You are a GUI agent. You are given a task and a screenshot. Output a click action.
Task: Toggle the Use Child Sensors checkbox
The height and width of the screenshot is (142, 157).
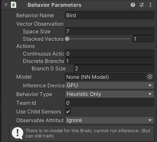pos(68,112)
